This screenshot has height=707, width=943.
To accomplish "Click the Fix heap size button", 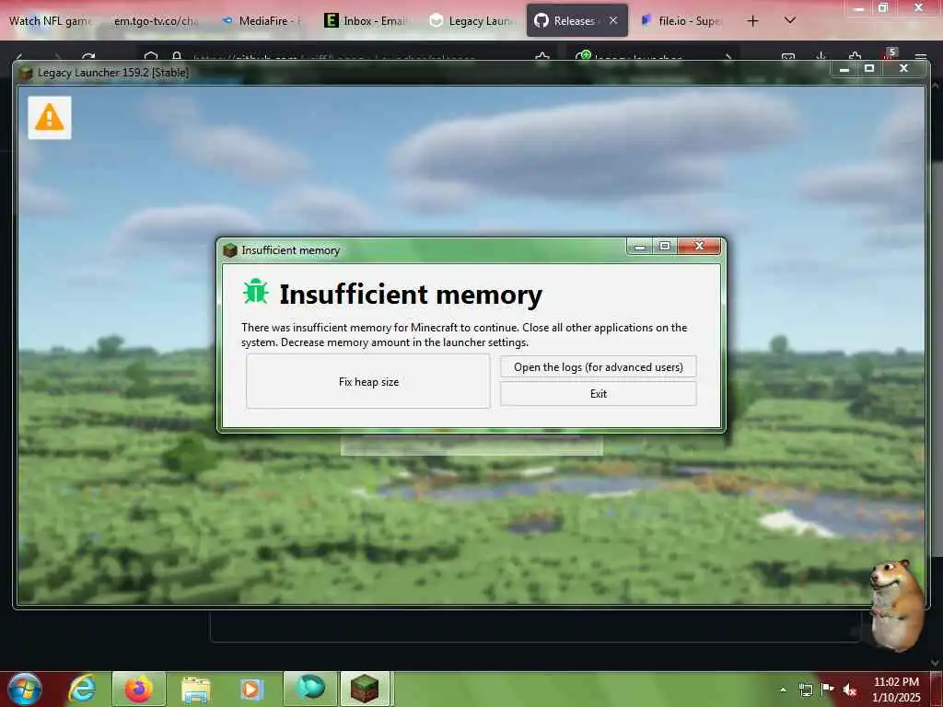I will click(368, 381).
